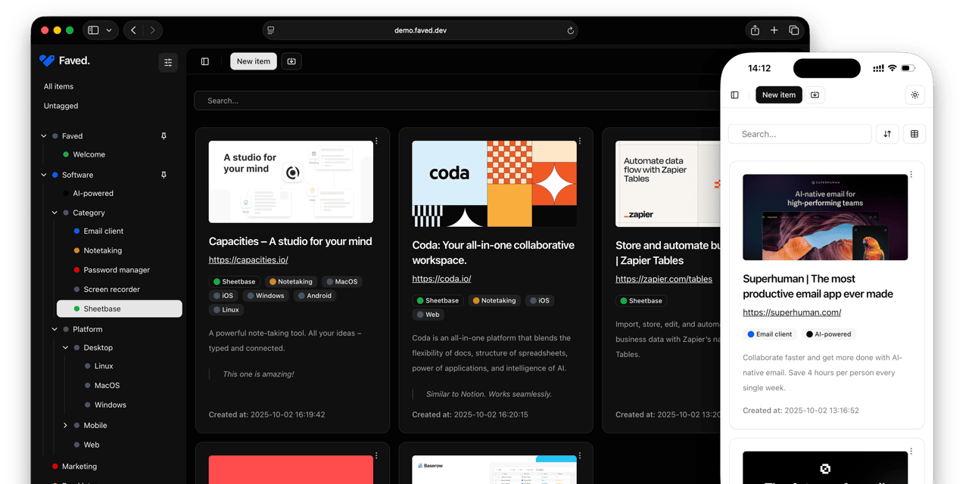This screenshot has height=484, width=969.
Task: Open Safari sidebar dropdown arrow
Action: click(109, 30)
